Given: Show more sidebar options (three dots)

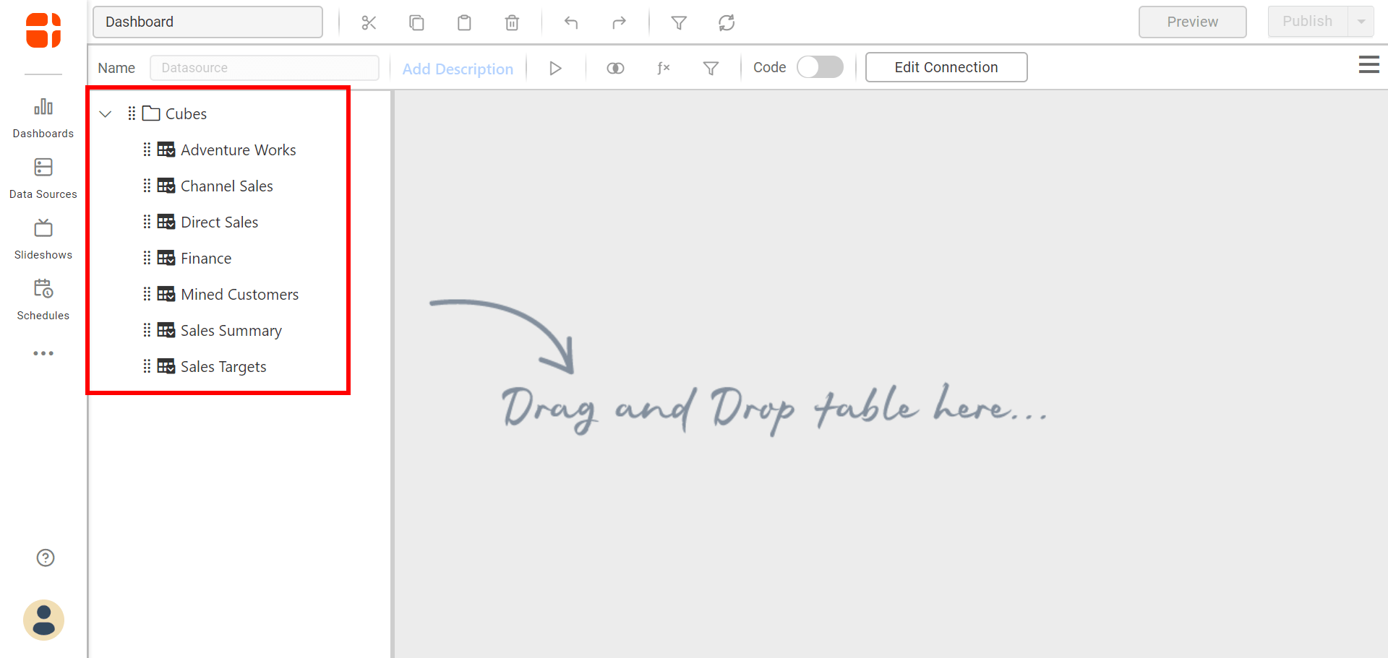Looking at the screenshot, I should tap(43, 353).
